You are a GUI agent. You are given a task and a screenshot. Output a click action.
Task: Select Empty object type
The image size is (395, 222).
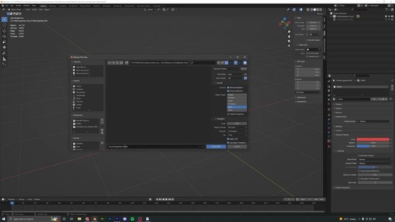point(237,95)
